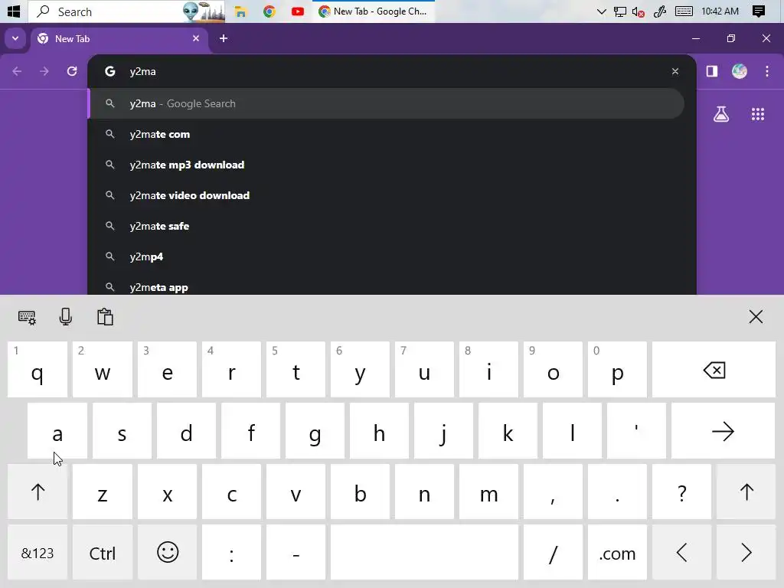
Task: Open Chrome three-dot menu
Action: (767, 71)
